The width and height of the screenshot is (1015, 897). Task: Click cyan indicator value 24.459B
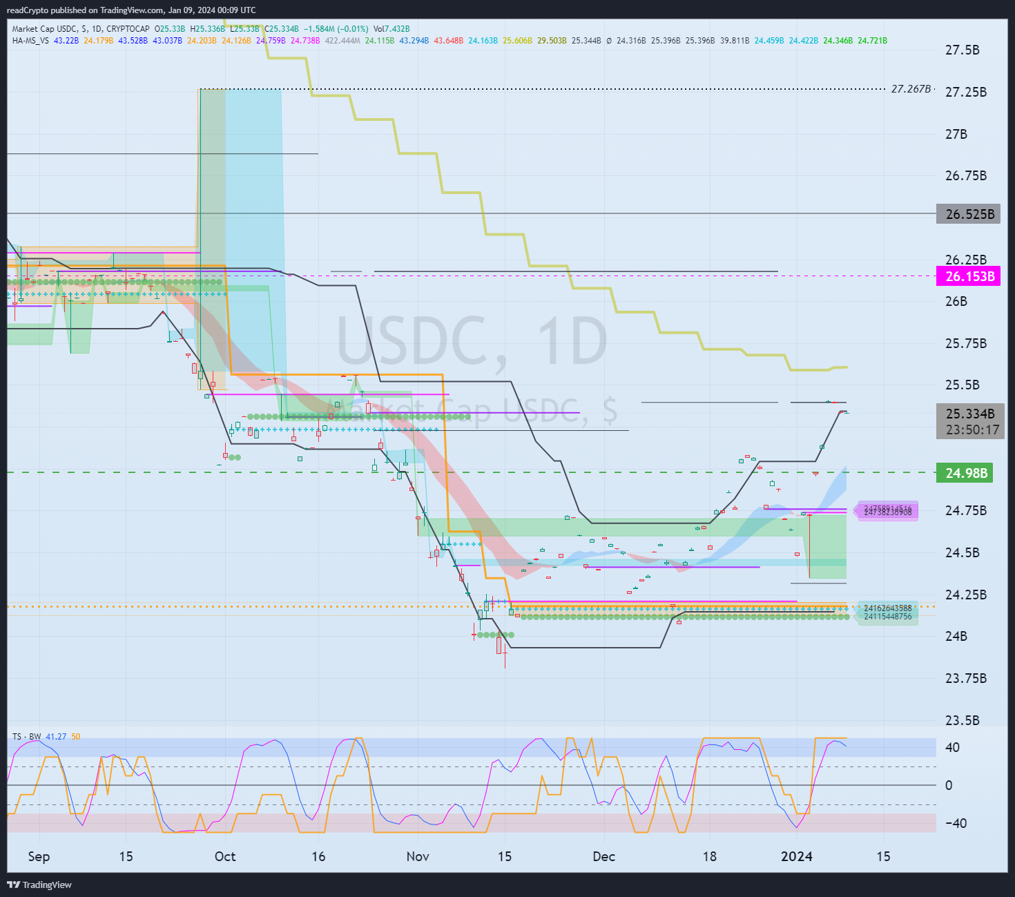coord(769,41)
